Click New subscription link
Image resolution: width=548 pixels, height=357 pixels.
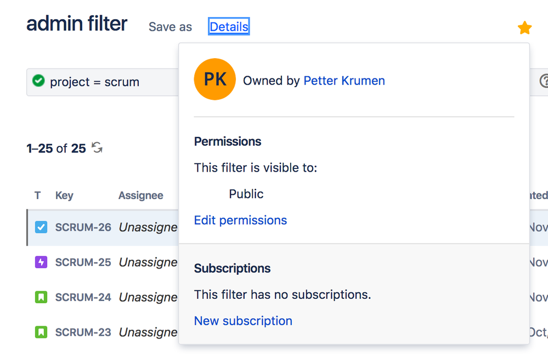[x=243, y=321]
